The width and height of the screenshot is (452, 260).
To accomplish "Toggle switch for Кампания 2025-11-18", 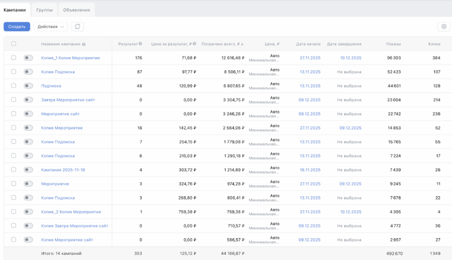I will pyautogui.click(x=28, y=170).
